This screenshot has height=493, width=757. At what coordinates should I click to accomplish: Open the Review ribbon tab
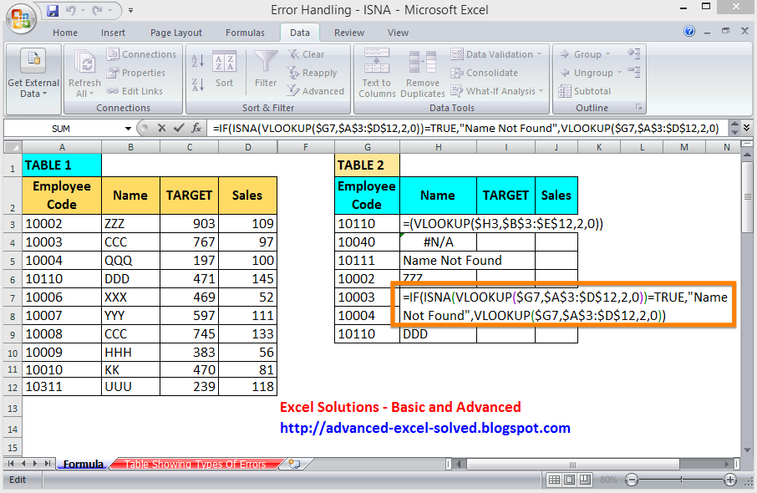click(349, 33)
